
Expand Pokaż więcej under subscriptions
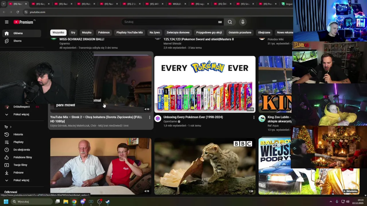pyautogui.click(x=22, y=114)
